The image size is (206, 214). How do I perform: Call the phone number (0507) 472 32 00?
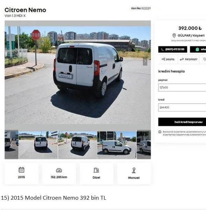pyautogui.click(x=173, y=49)
